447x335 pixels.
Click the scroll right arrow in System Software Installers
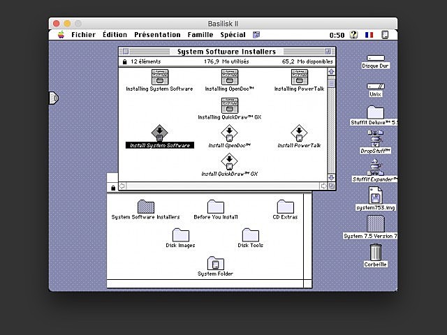tap(323, 186)
